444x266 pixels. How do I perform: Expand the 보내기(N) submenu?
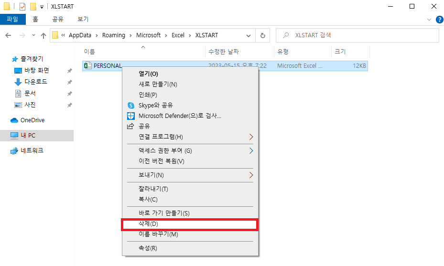click(x=190, y=175)
